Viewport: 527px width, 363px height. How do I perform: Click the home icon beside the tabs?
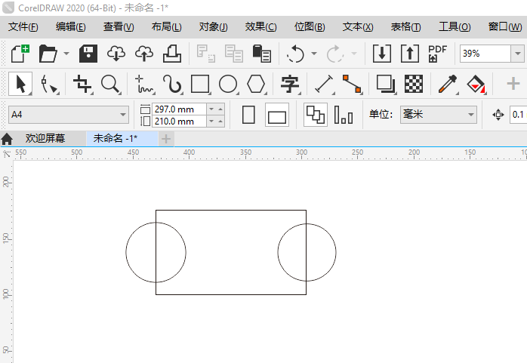click(x=7, y=139)
